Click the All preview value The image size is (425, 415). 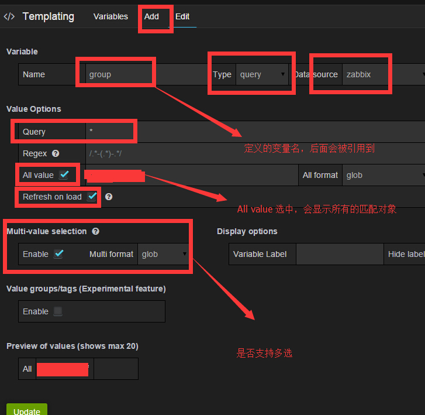[x=27, y=369]
